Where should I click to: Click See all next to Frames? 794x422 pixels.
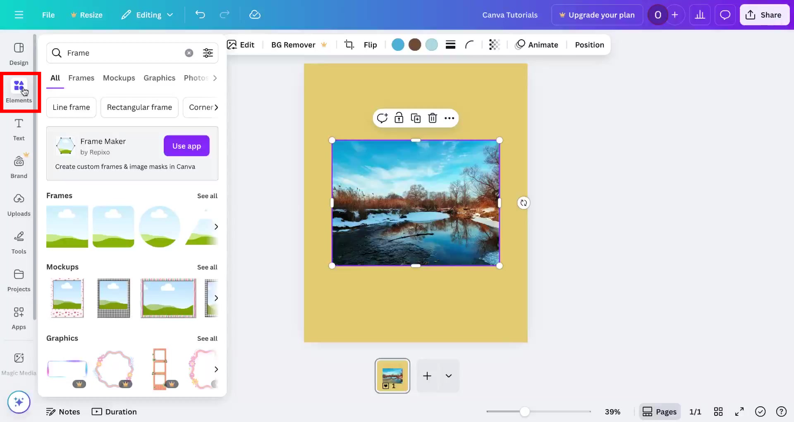pyautogui.click(x=207, y=196)
